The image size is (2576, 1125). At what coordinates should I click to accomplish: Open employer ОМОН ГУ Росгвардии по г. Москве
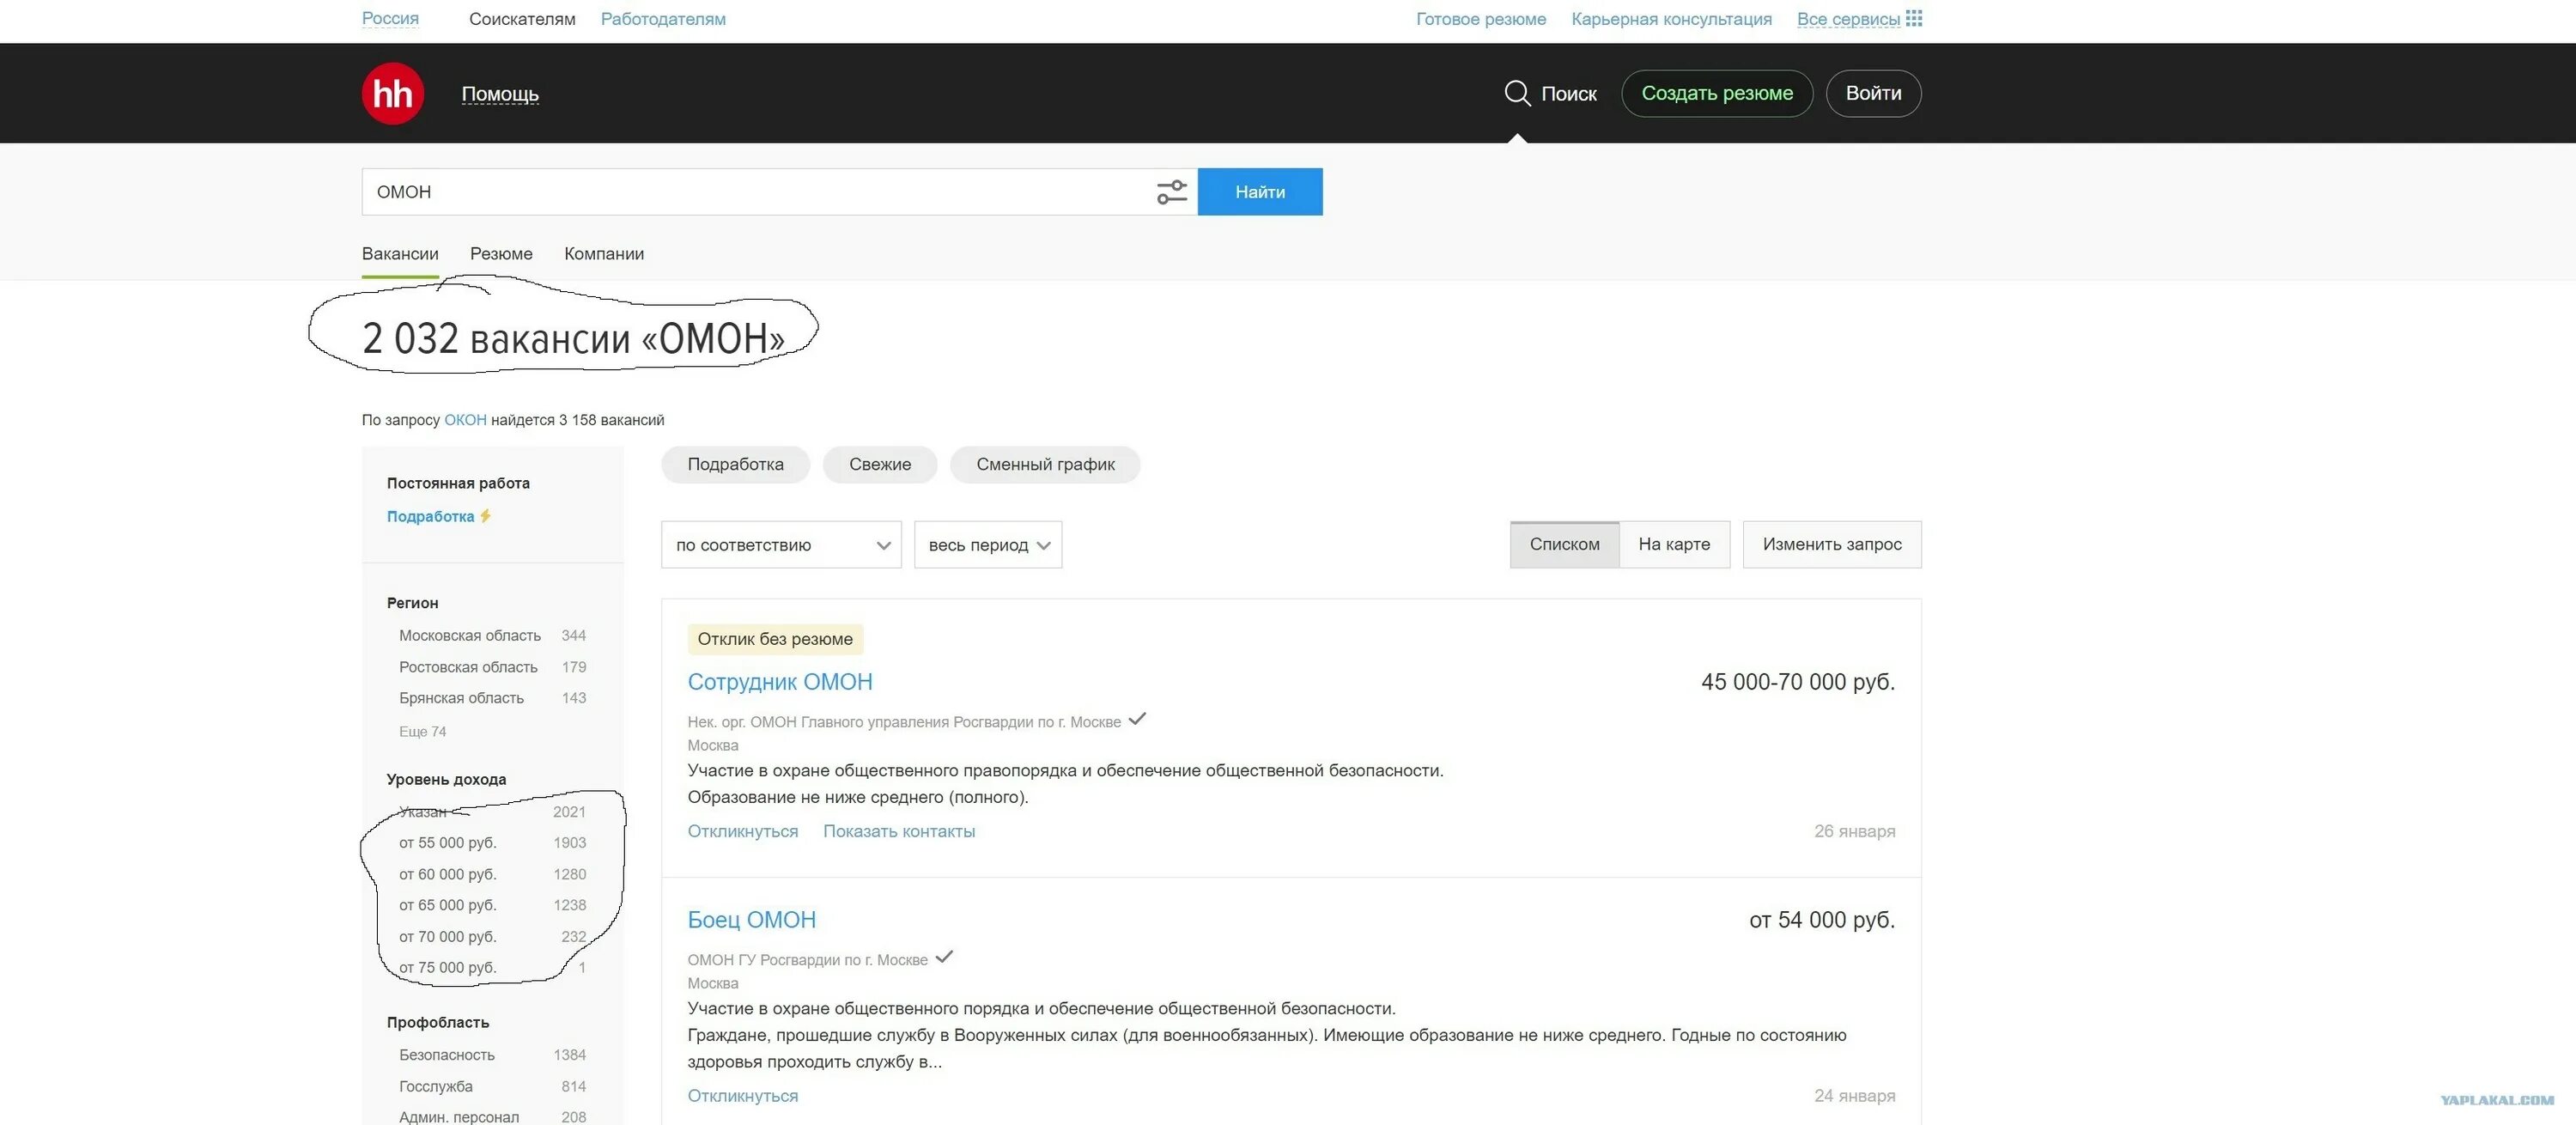(807, 960)
